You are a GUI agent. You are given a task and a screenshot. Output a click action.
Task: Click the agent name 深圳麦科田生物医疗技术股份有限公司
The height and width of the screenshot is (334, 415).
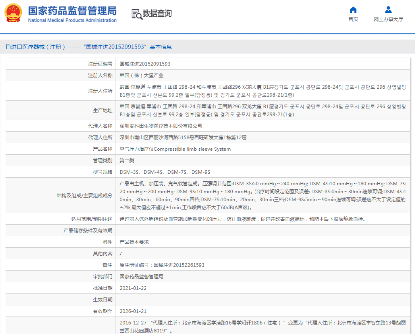click(x=161, y=126)
